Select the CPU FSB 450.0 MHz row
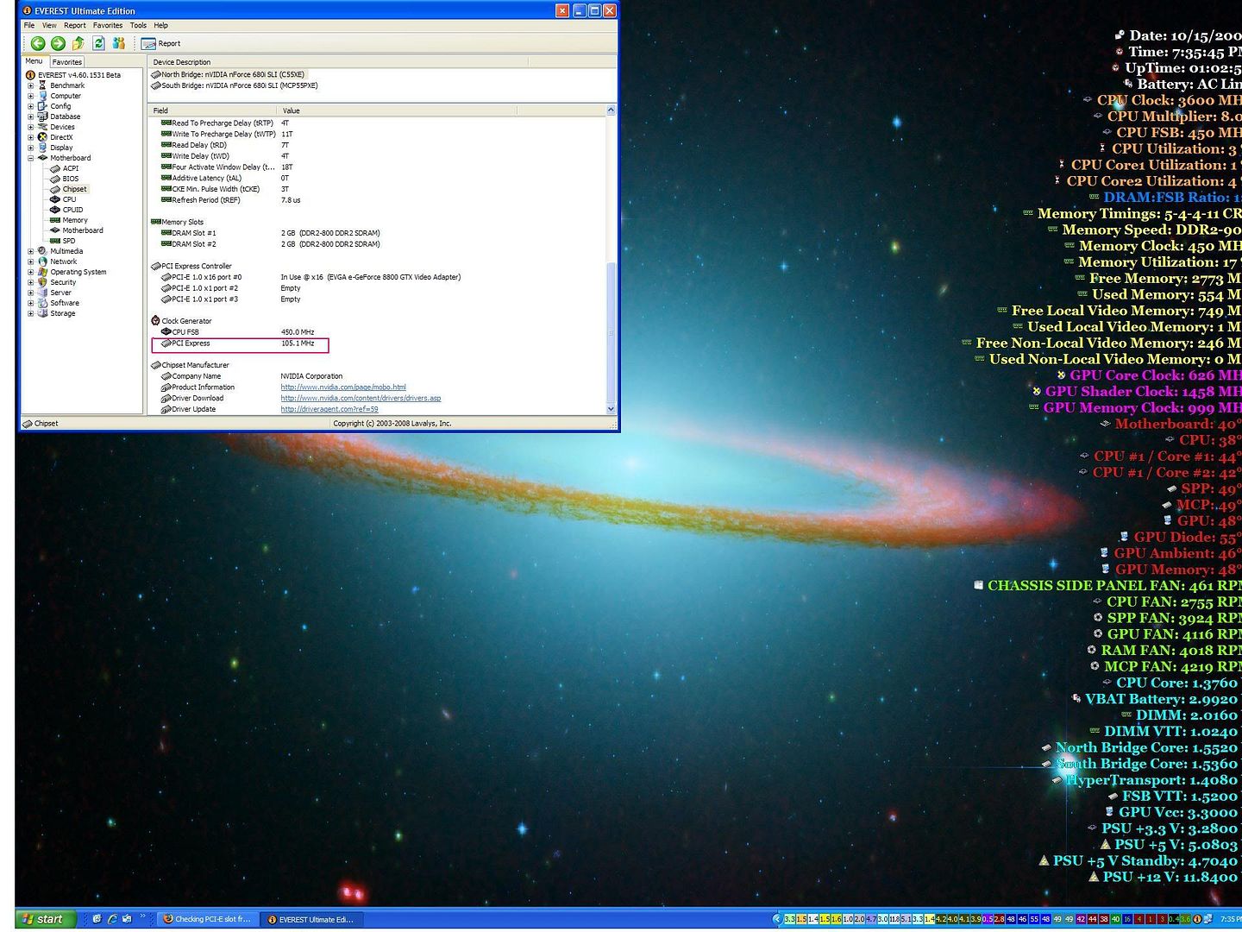Viewport: 1242px width, 932px height. point(240,332)
